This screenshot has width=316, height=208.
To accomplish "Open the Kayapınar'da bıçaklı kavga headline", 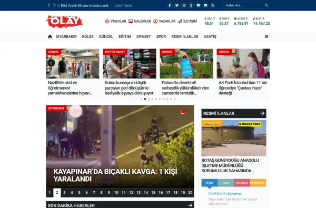I will pos(115,175).
